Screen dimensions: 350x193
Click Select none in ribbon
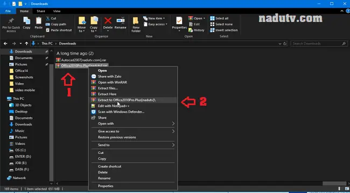point(221,24)
